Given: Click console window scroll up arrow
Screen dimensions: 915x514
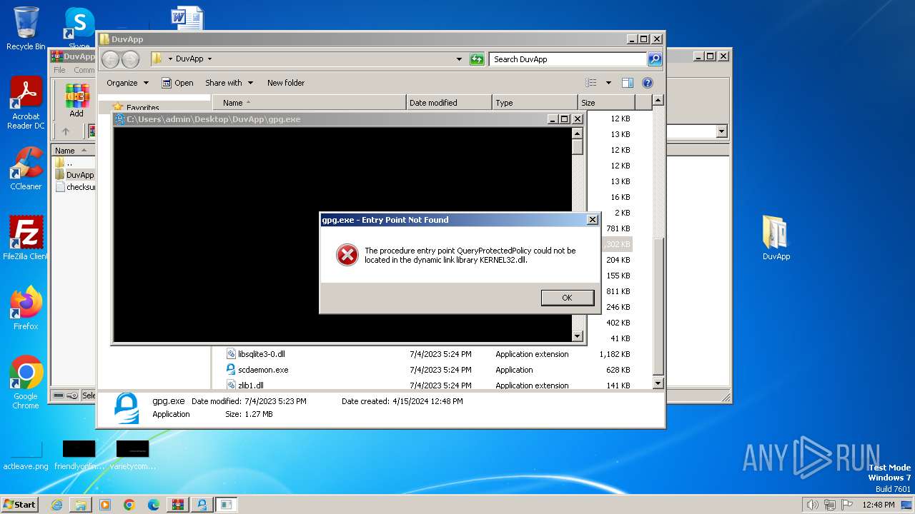Looking at the screenshot, I should pos(578,133).
